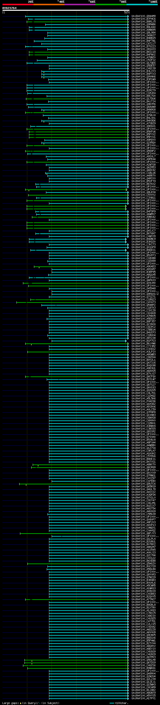Select hit label UniRef100_B6SI18
Screen dimensions: 160x705
[143, 52]
